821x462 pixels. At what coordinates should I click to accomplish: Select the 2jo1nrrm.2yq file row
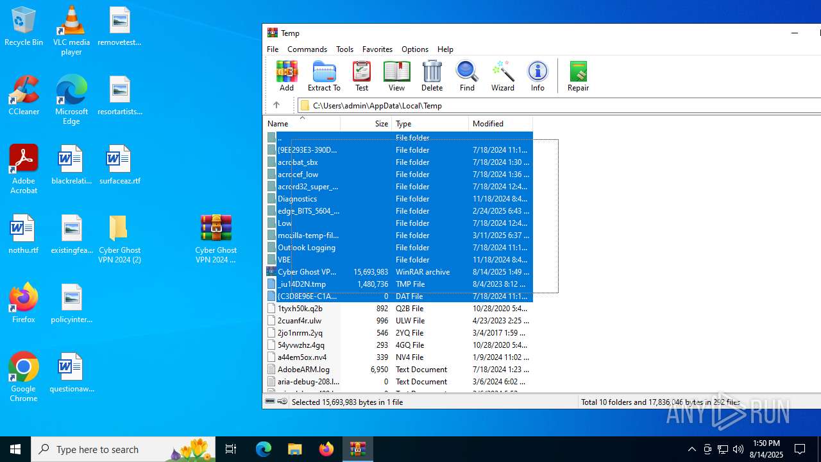[398, 333]
